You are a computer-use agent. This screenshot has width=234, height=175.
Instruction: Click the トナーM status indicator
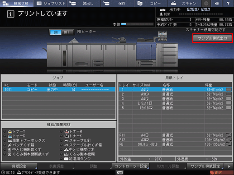coord(61,131)
